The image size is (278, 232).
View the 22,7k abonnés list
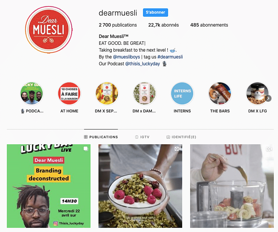(164, 25)
